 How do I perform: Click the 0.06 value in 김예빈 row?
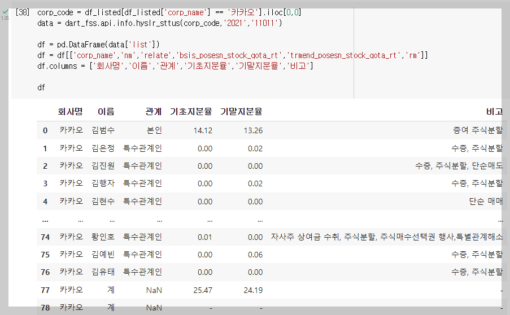tap(255, 255)
